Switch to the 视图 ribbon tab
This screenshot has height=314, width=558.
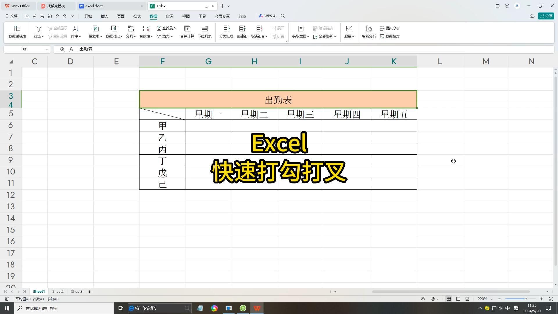tap(186, 16)
